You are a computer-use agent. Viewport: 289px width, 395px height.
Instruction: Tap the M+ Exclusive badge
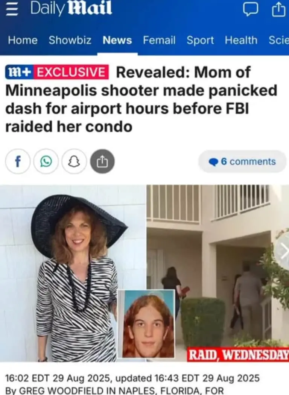point(57,72)
